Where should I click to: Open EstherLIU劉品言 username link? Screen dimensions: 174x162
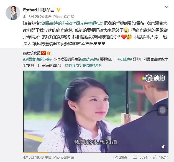(39, 10)
